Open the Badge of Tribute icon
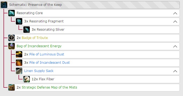The width and height of the screenshot is (183, 96). click(x=12, y=38)
